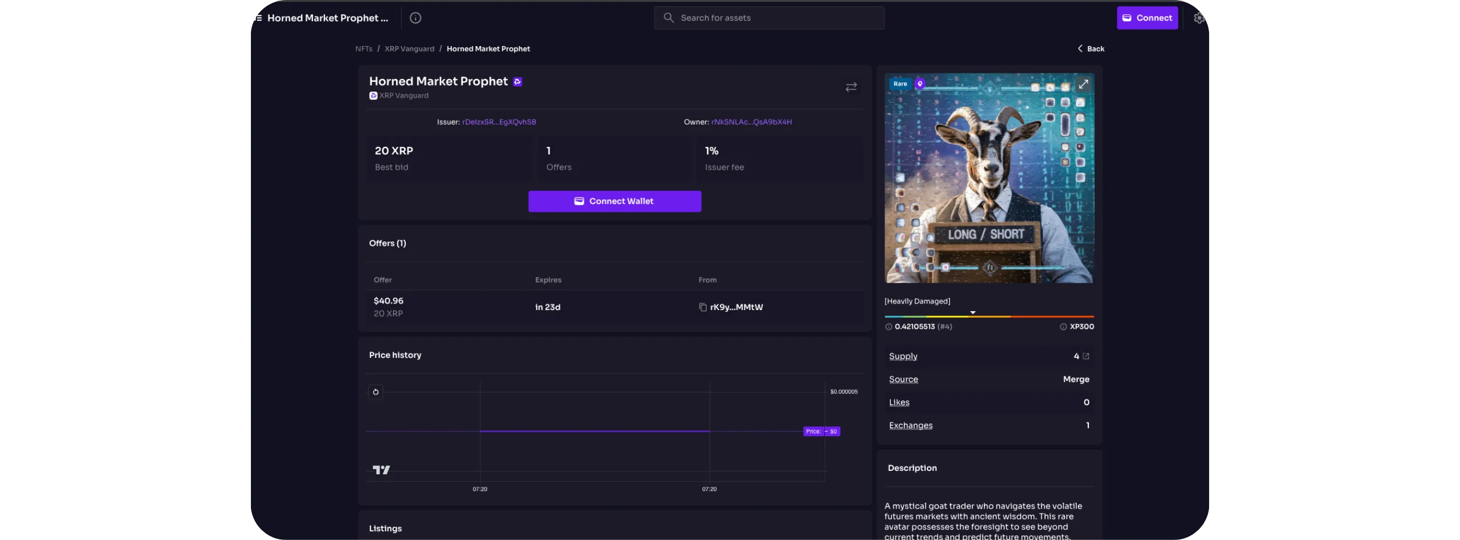The width and height of the screenshot is (1460, 540).
Task: Navigate to the XRP Vanguard breadcrumb
Action: [x=409, y=49]
